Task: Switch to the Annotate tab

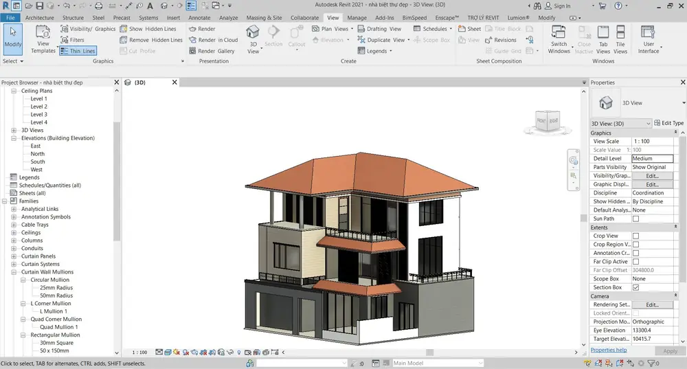Action: click(199, 18)
